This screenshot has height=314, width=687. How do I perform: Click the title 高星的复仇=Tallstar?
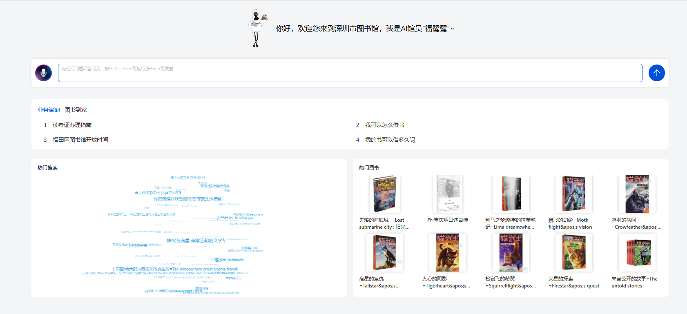tap(379, 282)
